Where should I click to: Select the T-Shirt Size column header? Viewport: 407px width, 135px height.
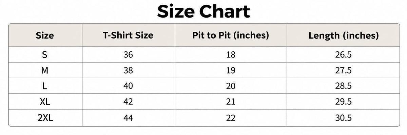pos(128,35)
